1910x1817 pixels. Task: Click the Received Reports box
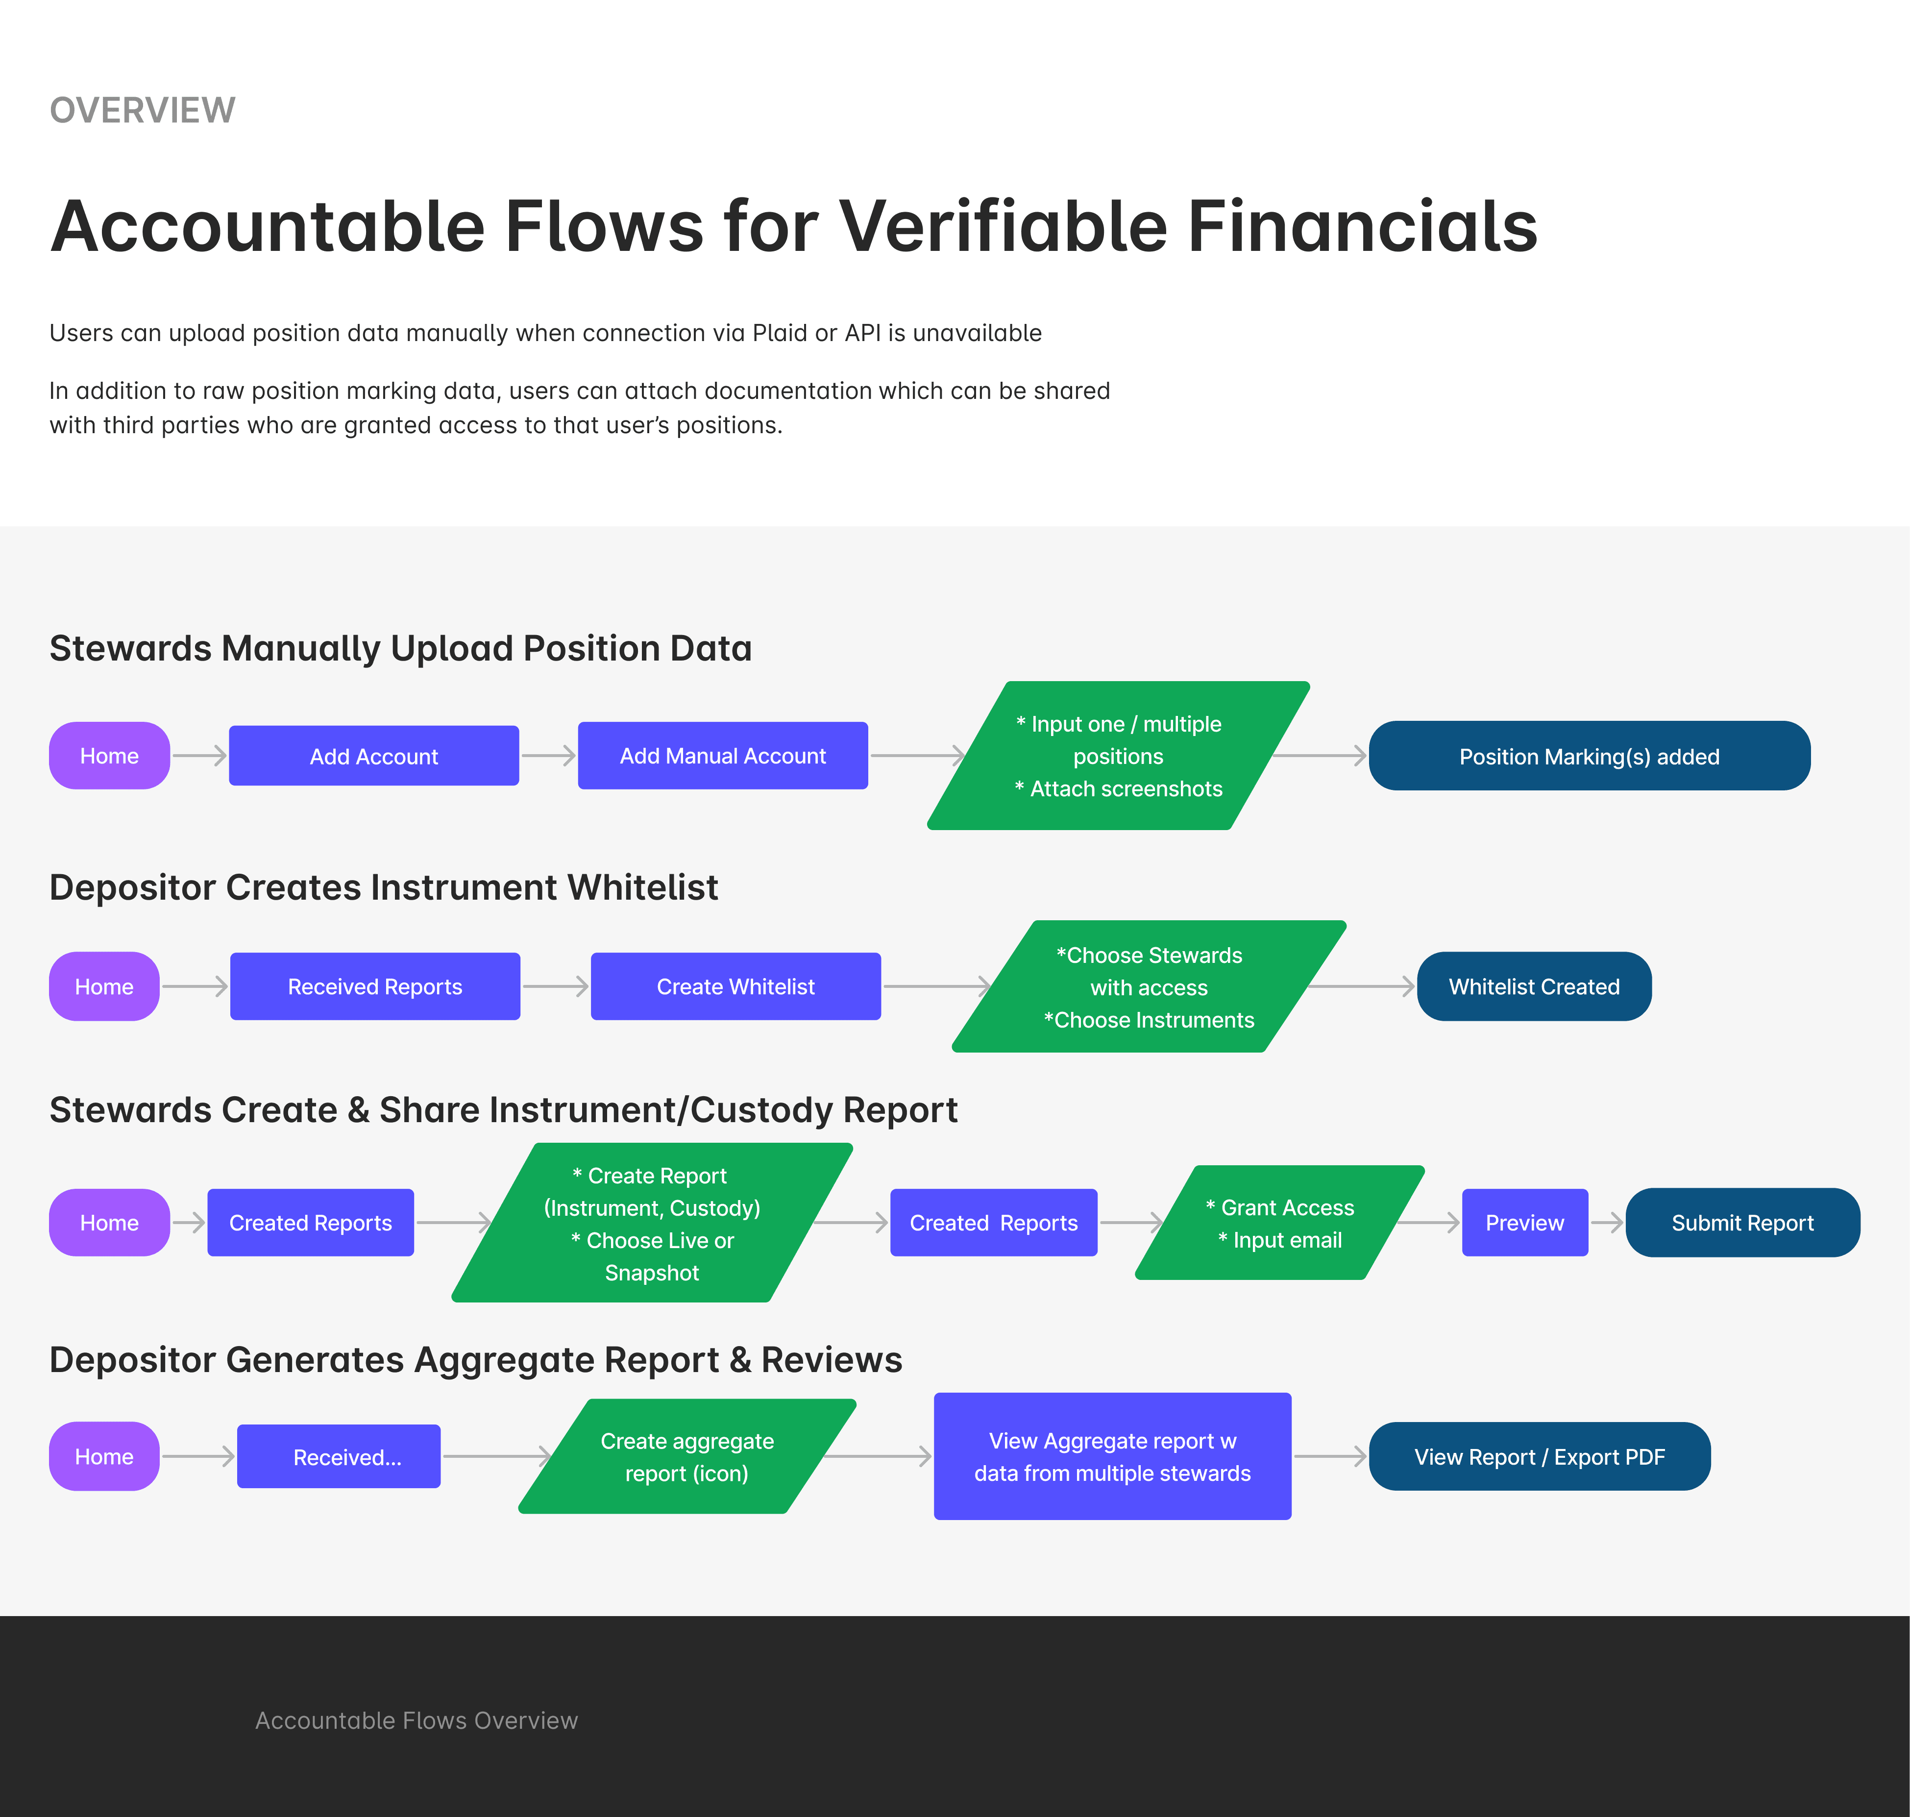click(375, 986)
